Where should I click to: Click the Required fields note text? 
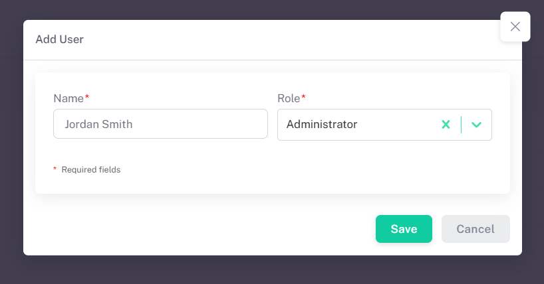tap(91, 170)
